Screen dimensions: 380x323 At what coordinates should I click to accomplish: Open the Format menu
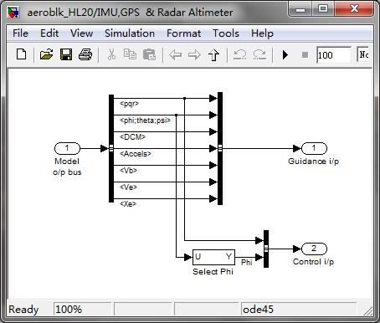(183, 33)
